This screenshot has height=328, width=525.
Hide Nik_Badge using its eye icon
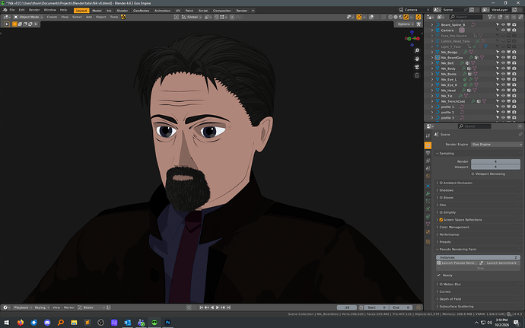click(x=503, y=53)
